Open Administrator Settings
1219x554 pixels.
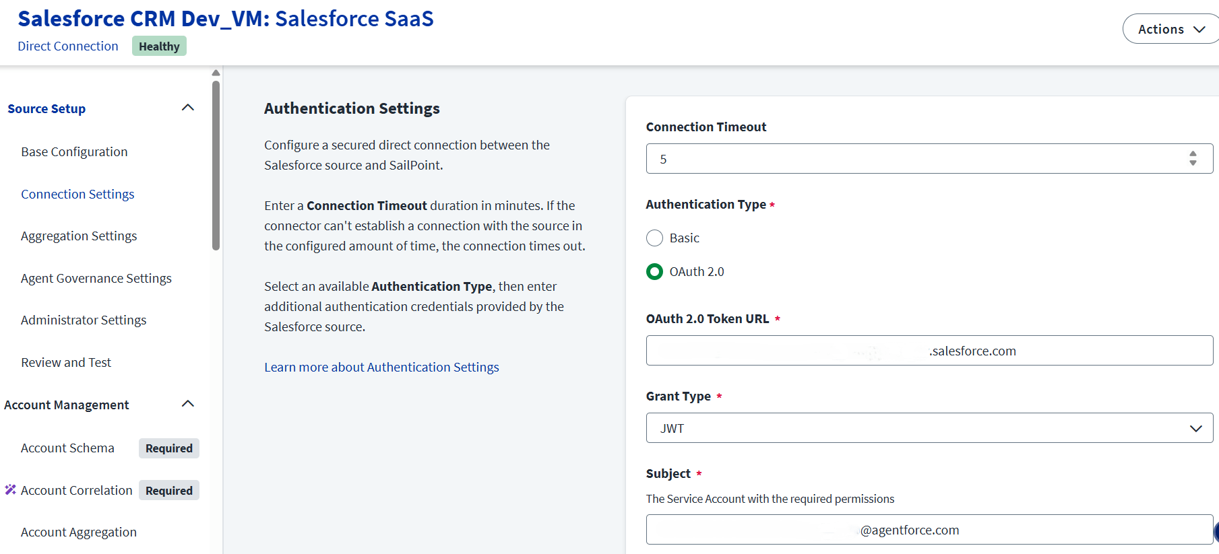84,320
